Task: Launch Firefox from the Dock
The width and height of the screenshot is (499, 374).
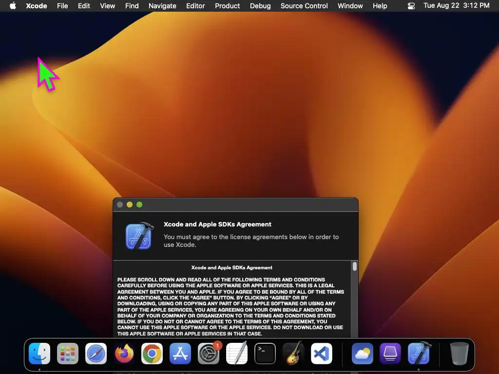Action: point(124,354)
